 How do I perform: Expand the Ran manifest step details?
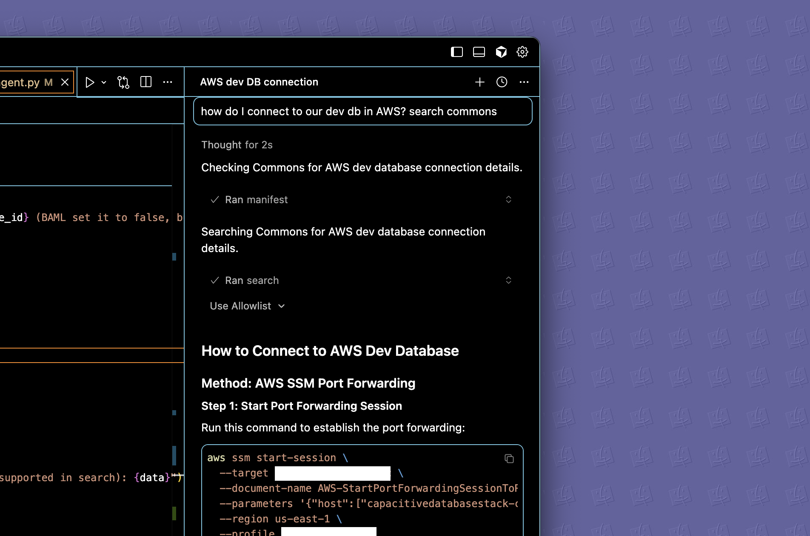pos(508,199)
